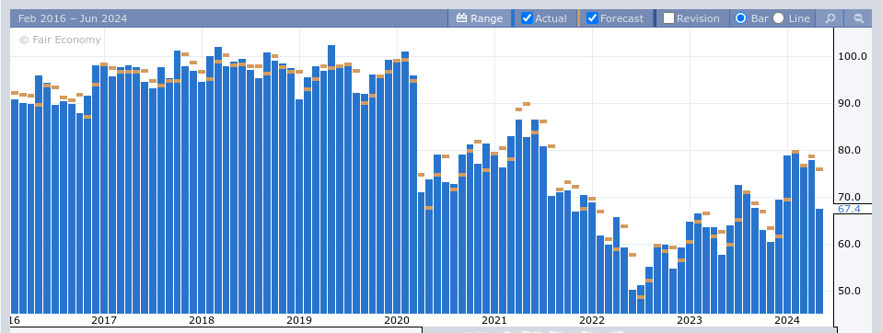Click the 2024 year label on the axis

(787, 320)
